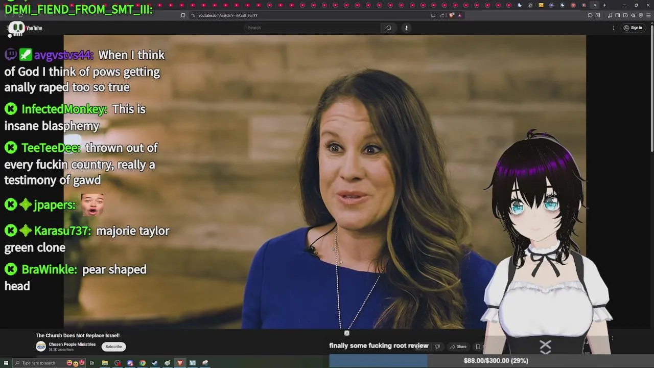Subscribe to Chosen People Ministries channel
654x368 pixels.
[x=113, y=347]
